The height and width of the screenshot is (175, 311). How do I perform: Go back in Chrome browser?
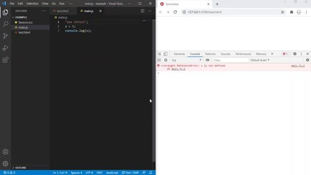point(161,12)
